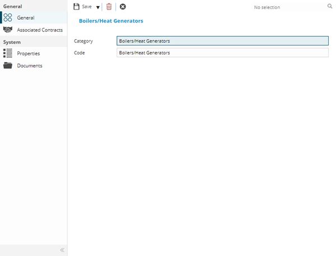The image size is (336, 256).
Task: Click the red trash delete icon
Action: pyautogui.click(x=109, y=7)
